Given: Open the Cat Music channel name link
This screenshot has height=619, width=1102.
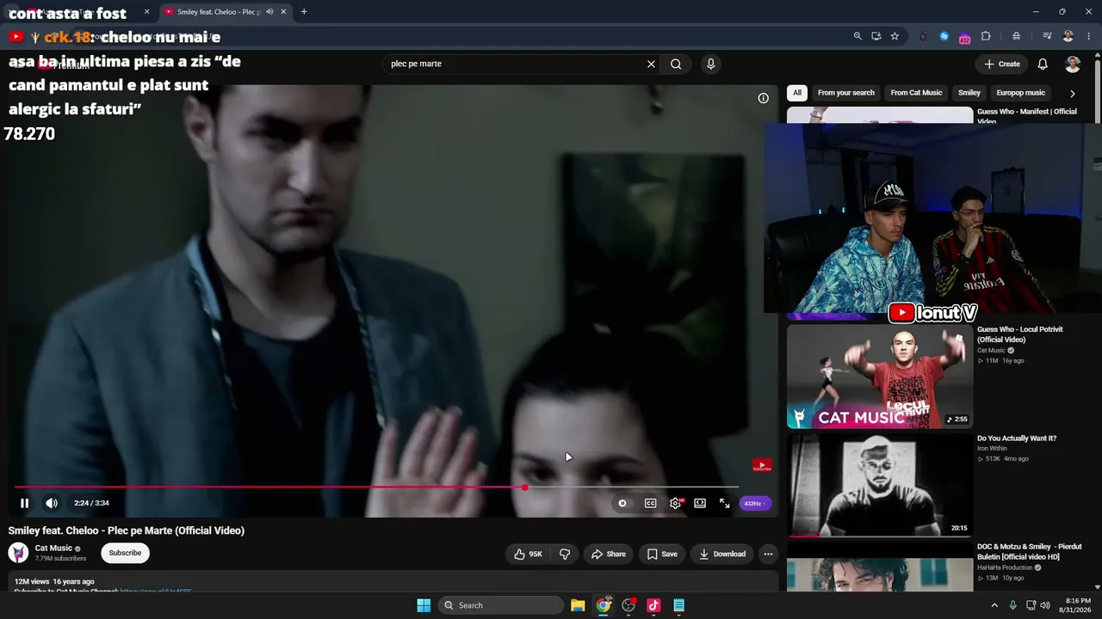Looking at the screenshot, I should click(53, 549).
